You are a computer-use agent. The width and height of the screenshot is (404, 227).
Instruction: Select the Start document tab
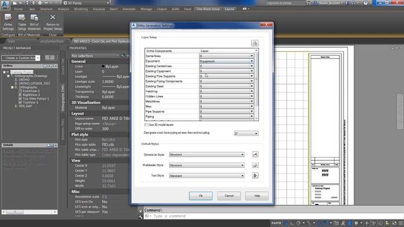point(11,41)
